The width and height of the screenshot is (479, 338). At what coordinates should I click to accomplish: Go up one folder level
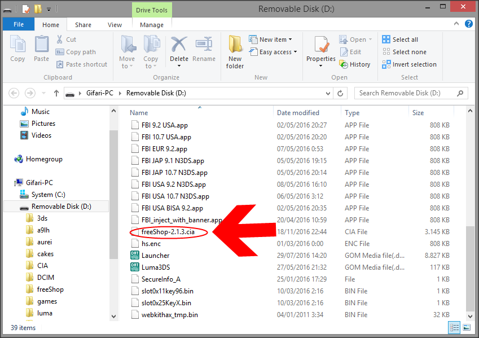[x=56, y=93]
